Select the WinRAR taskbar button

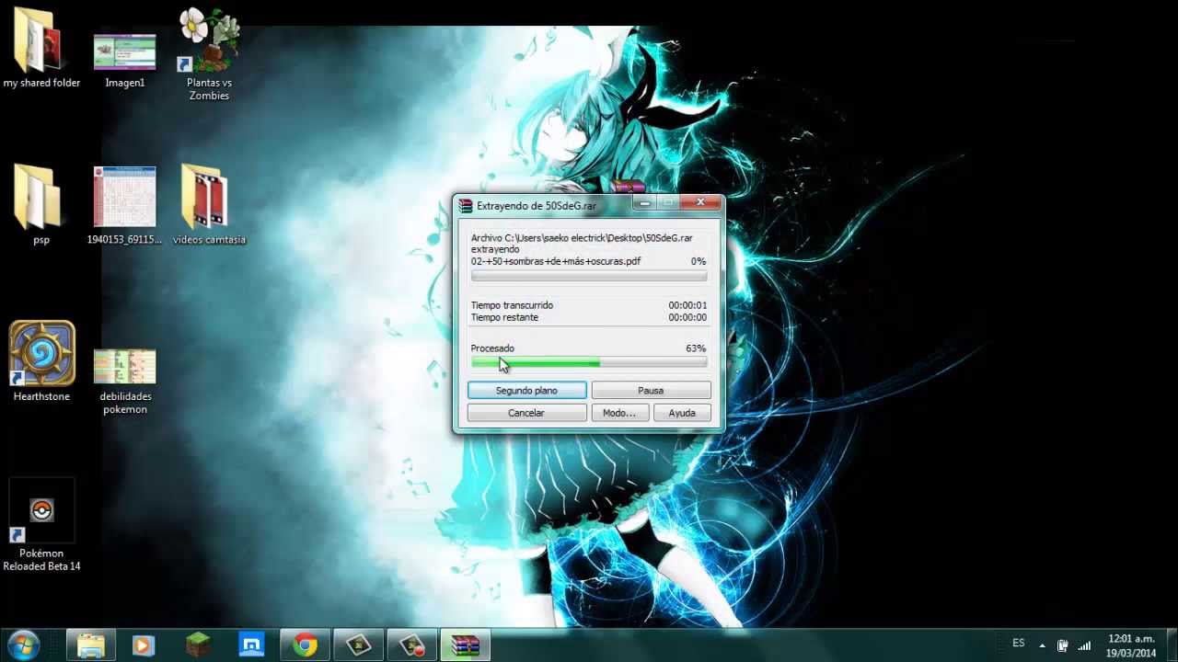point(465,645)
